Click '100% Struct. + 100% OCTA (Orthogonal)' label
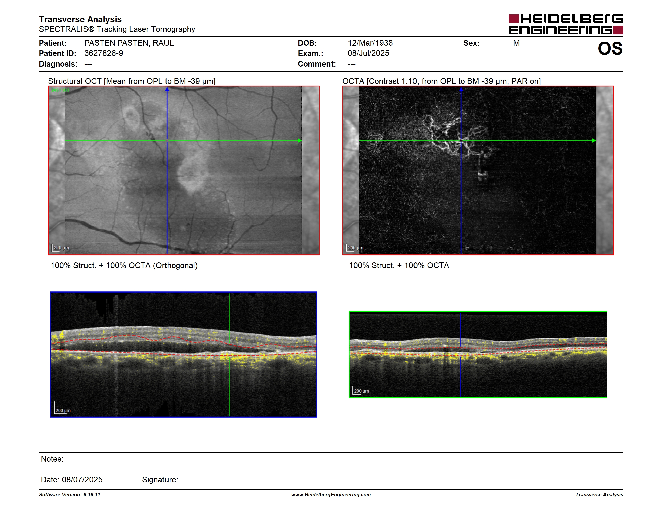 124,265
